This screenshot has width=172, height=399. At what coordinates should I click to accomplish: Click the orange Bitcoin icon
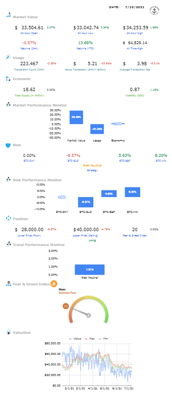click(54, 284)
